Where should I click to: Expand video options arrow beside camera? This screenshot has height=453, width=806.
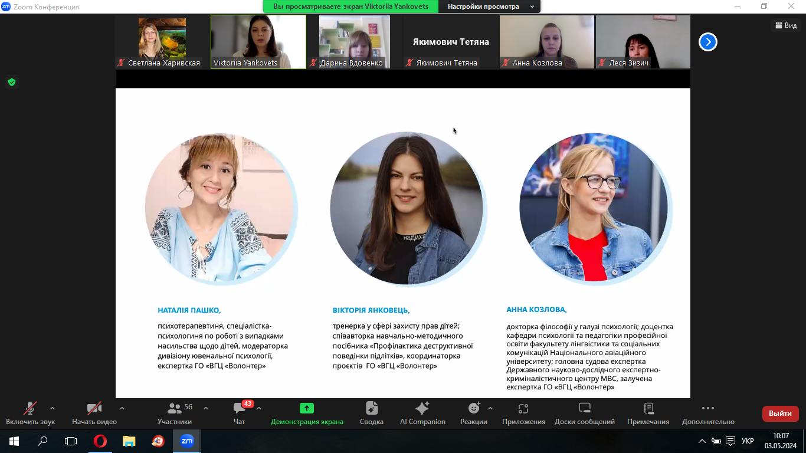click(122, 408)
